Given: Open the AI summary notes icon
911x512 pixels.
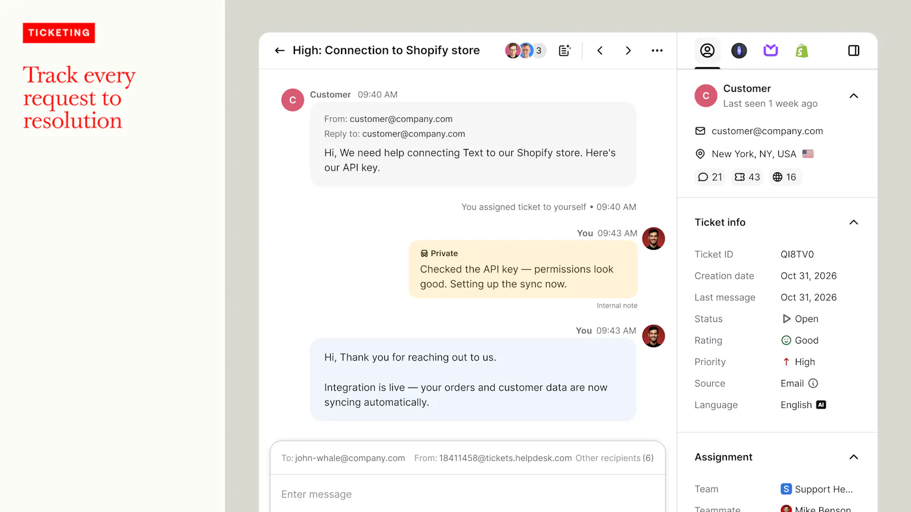Looking at the screenshot, I should pyautogui.click(x=564, y=51).
